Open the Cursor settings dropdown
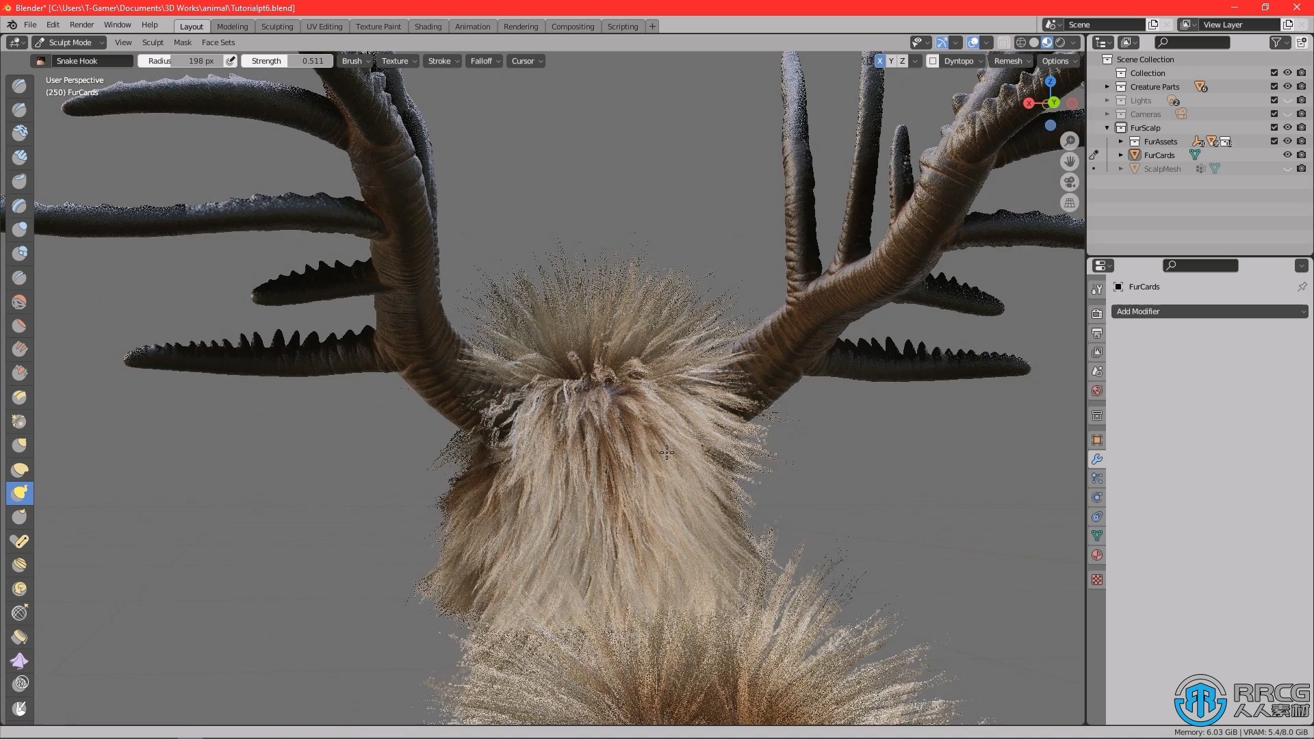This screenshot has width=1314, height=739. tap(526, 61)
